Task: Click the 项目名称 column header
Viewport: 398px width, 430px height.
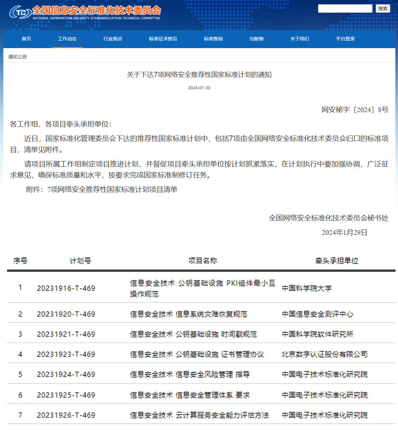Action: 203,260
